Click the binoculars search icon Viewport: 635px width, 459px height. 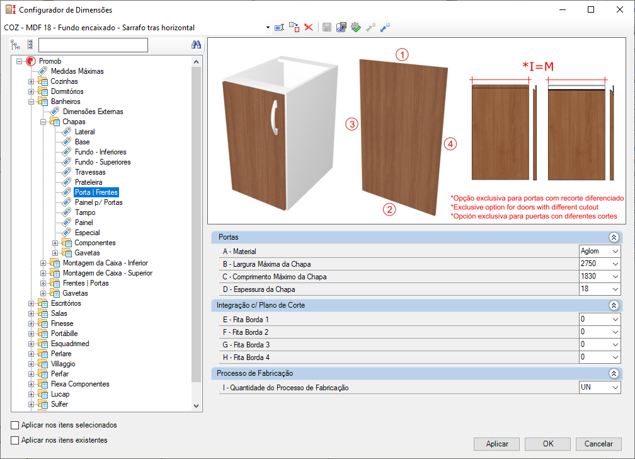coord(196,45)
